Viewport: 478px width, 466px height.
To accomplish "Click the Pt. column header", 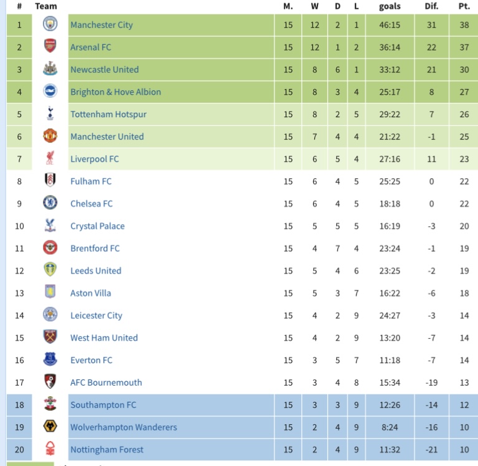I will point(464,6).
